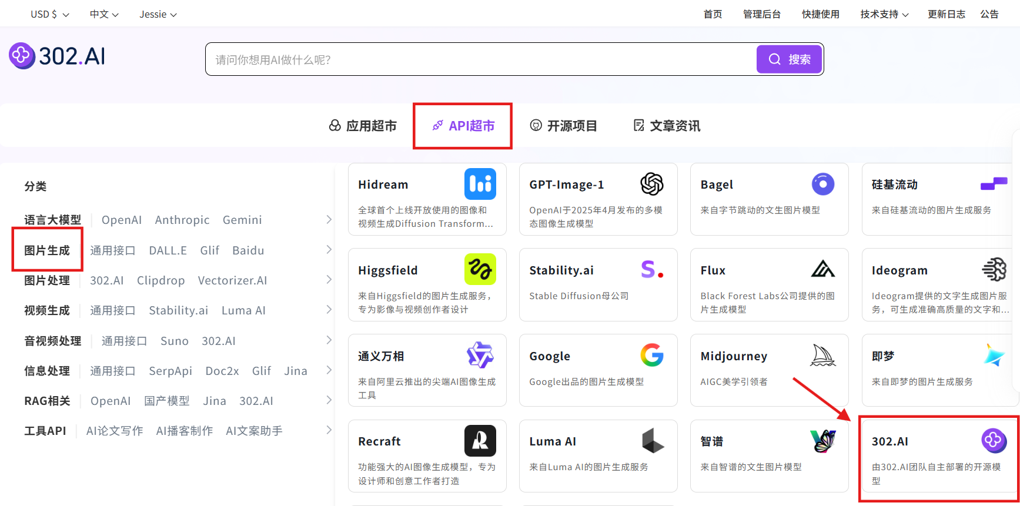Expand the 视频生成 category arrow
Screen dimensions: 1020x506
click(x=329, y=310)
